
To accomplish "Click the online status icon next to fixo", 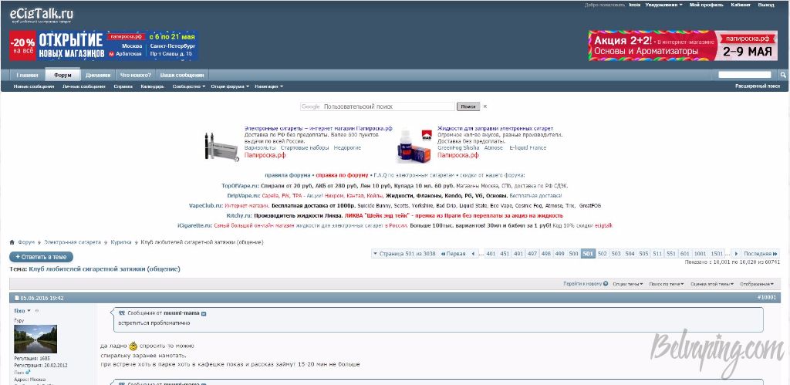I will click(x=37, y=311).
